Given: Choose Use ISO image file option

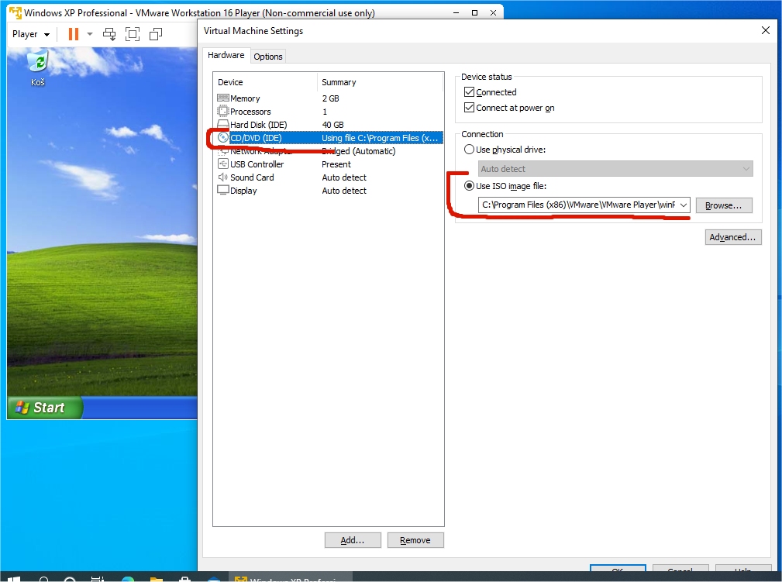Looking at the screenshot, I should click(469, 185).
